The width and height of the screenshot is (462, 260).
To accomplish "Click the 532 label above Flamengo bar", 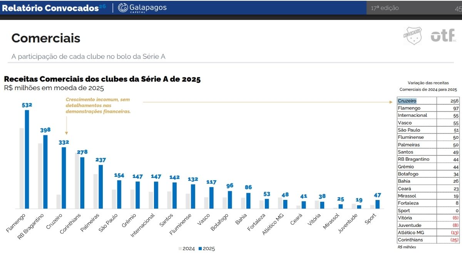I will coord(27,105).
